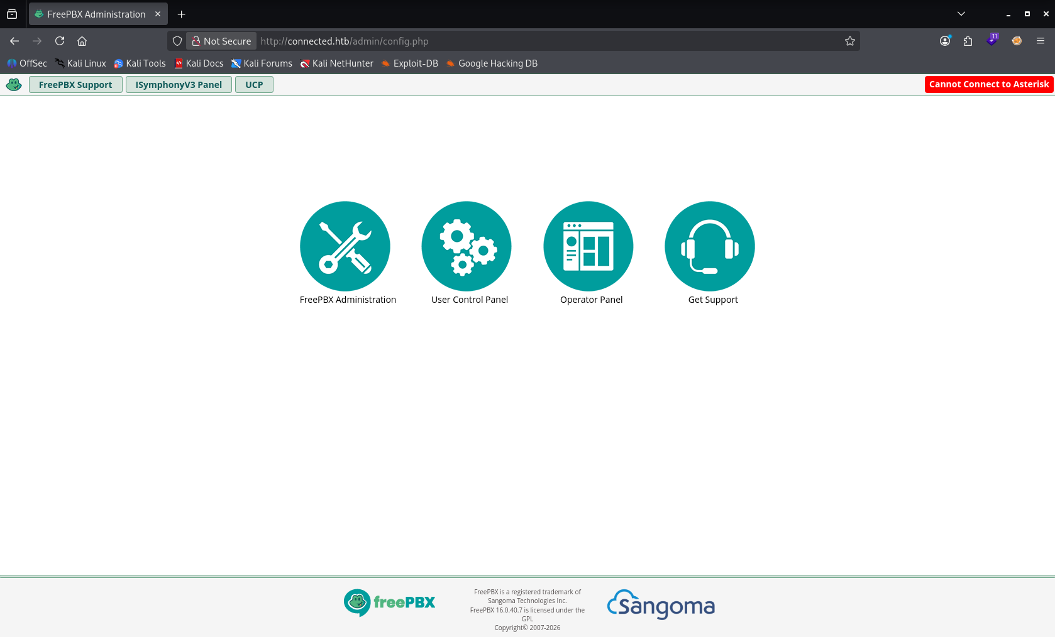Click the Cannot Connect to Asterisk alert
Image resolution: width=1055 pixels, height=637 pixels.
[989, 84]
